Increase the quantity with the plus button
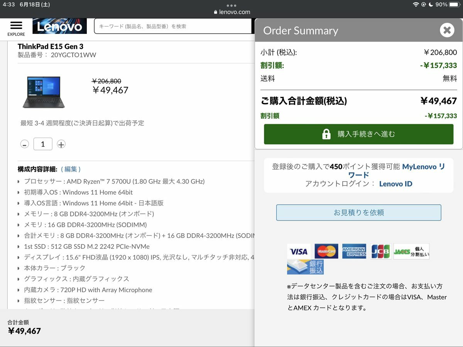Screen dimensions: 463x347 [61, 144]
